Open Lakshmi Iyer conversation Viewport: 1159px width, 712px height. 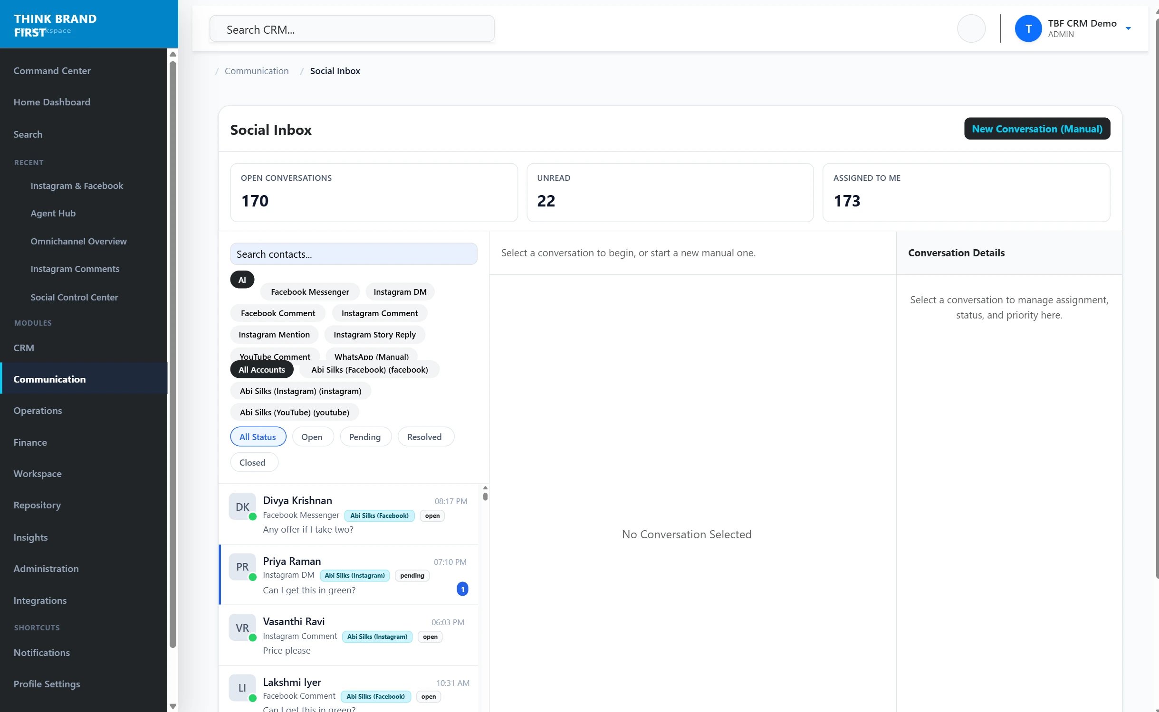(x=349, y=689)
